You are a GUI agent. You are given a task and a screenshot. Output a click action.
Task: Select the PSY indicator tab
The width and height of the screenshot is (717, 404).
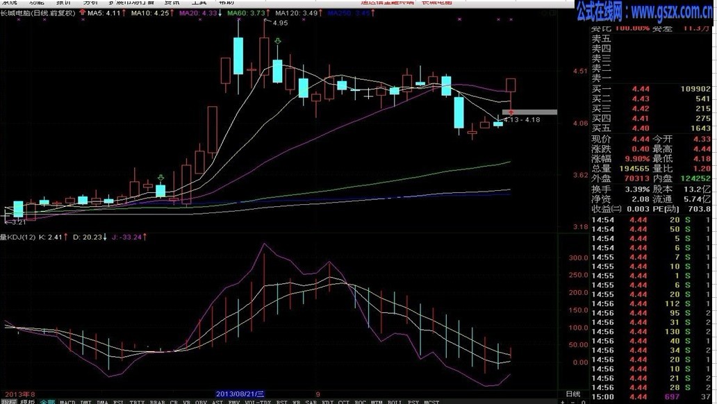point(413,402)
